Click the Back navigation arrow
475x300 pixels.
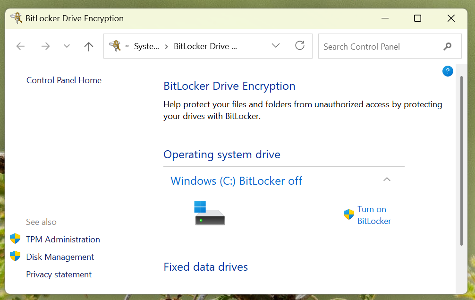20,46
